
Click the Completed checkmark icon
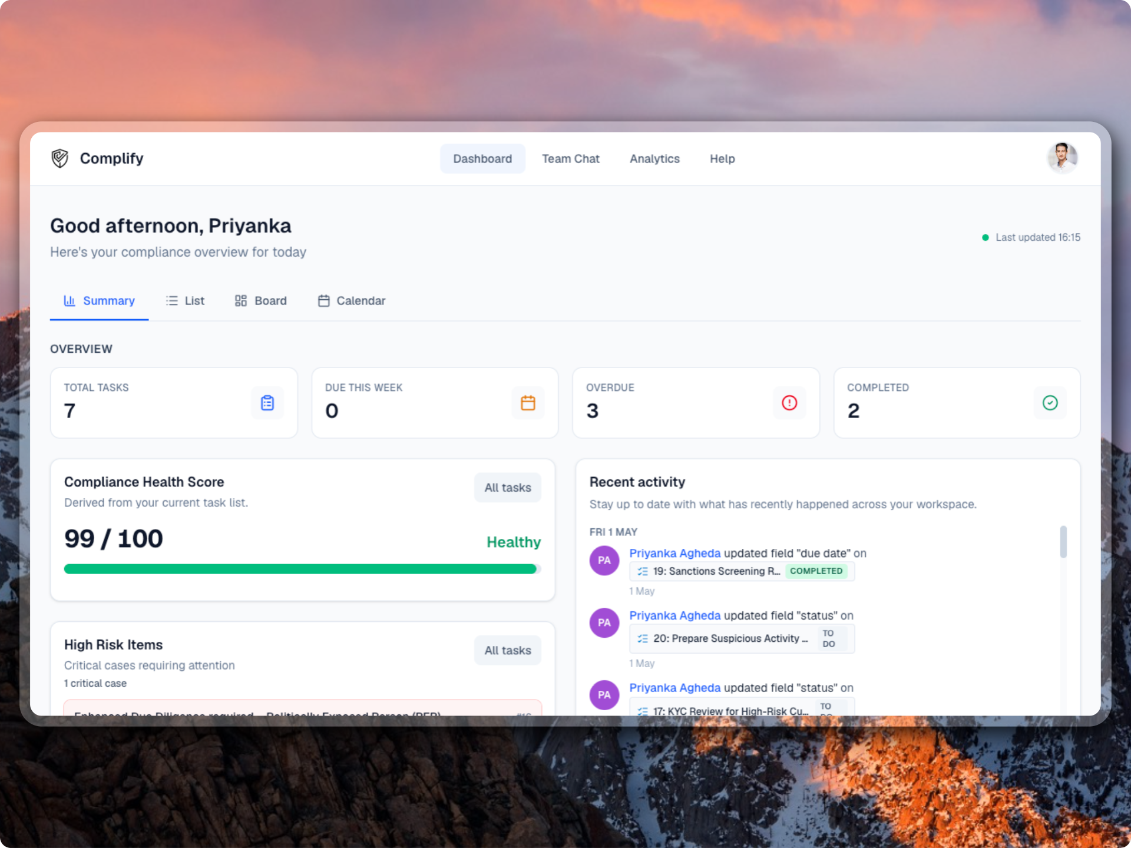[1050, 403]
